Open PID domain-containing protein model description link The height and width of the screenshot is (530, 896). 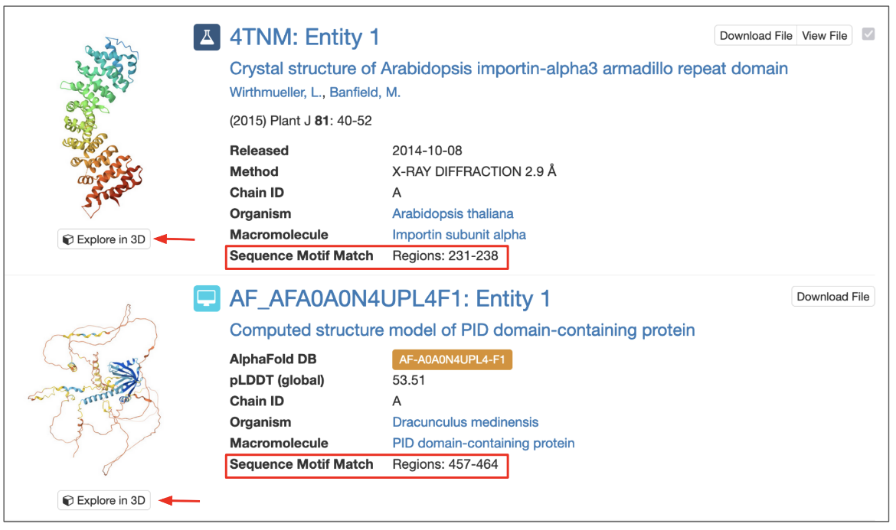pos(462,330)
